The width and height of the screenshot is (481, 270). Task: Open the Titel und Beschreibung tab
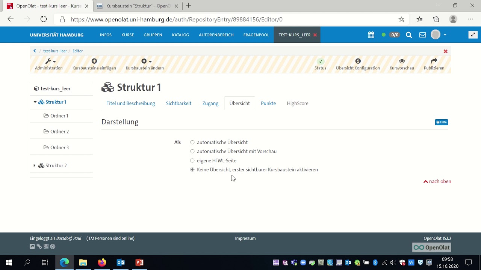(131, 103)
